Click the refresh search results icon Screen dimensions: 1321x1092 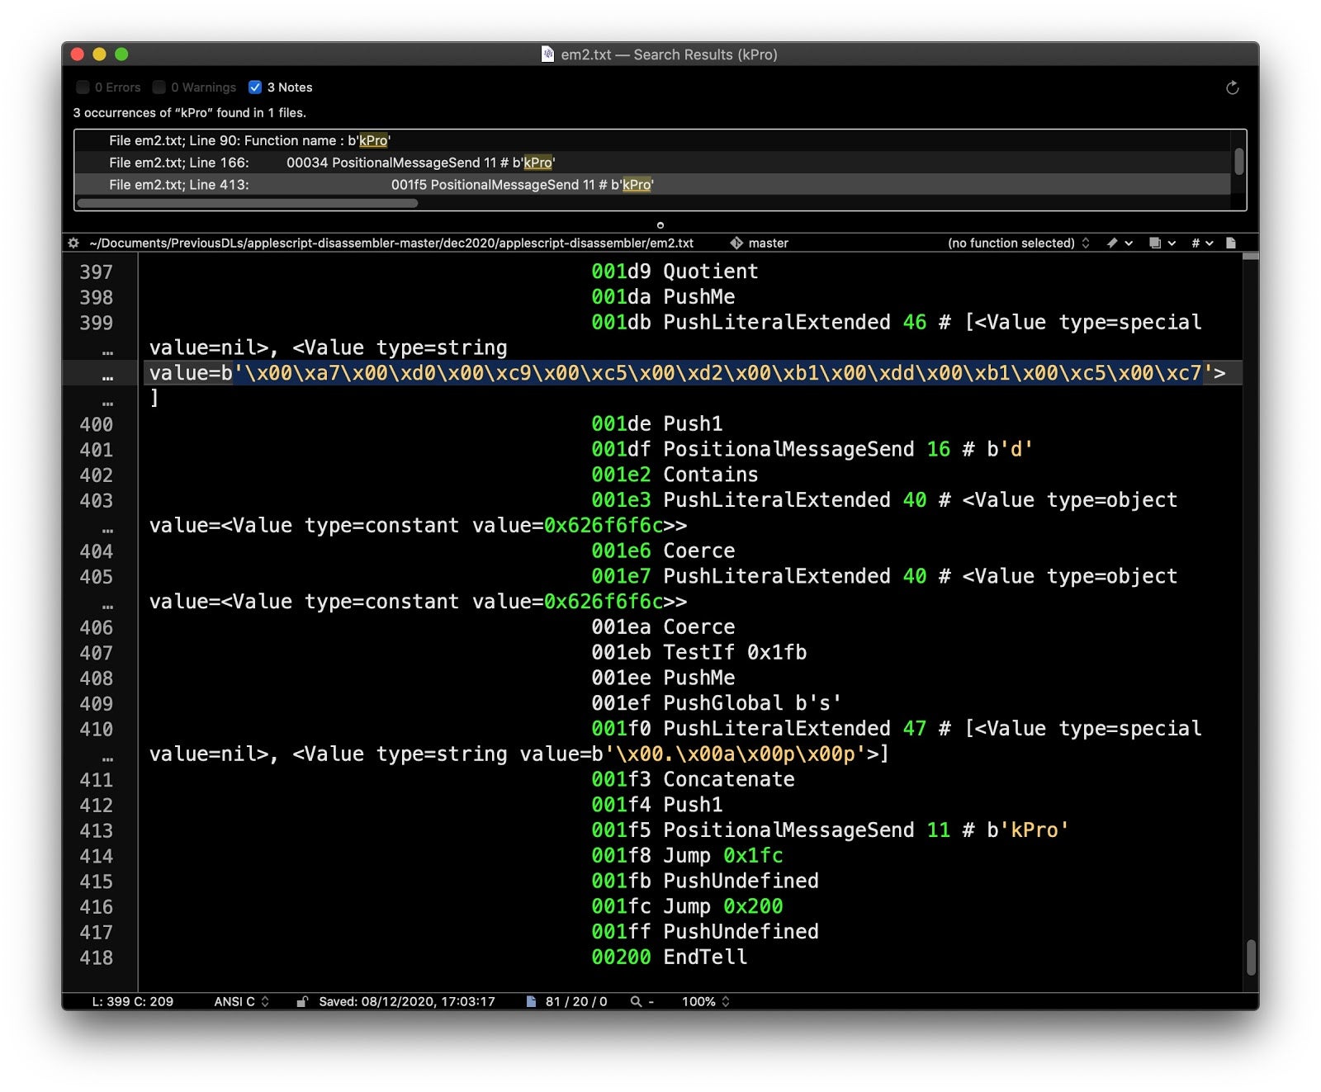click(x=1232, y=88)
